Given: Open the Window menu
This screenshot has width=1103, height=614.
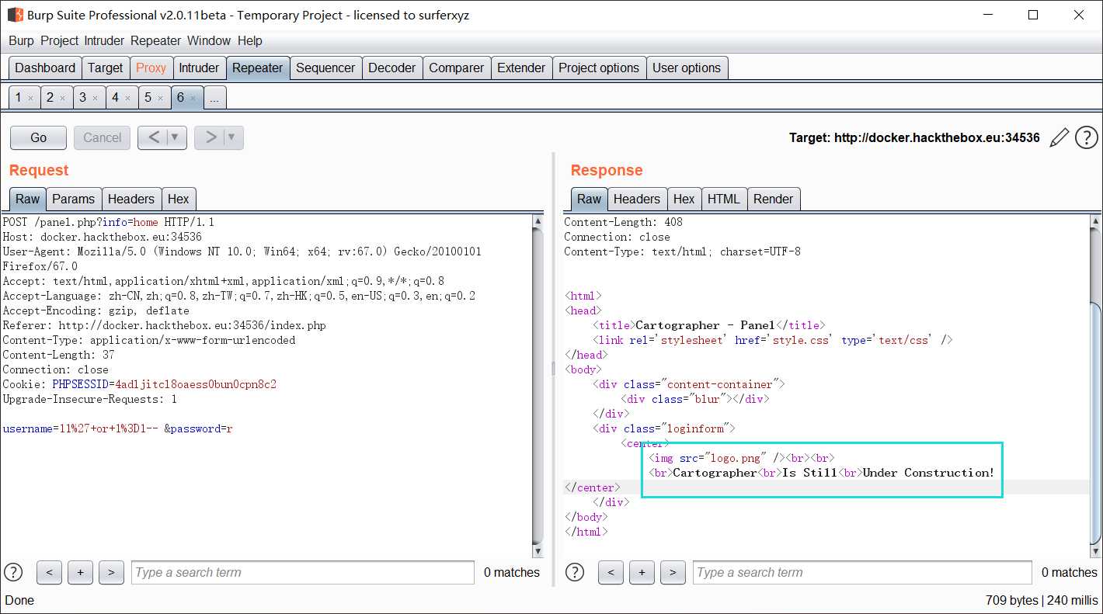Looking at the screenshot, I should coord(209,40).
